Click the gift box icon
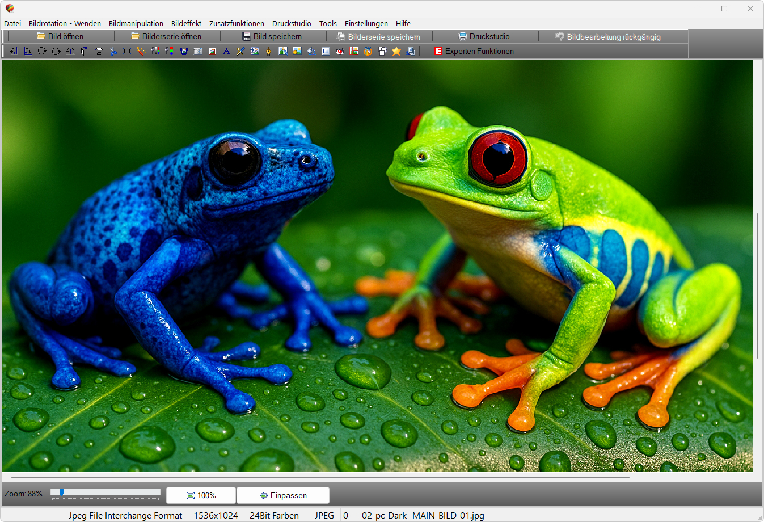Screen dimensions: 764x522 pos(368,51)
